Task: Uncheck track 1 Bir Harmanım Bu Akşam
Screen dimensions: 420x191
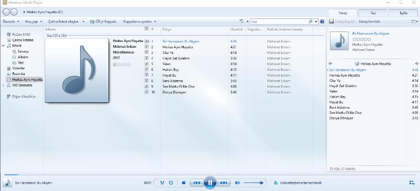Action: tap(146, 41)
